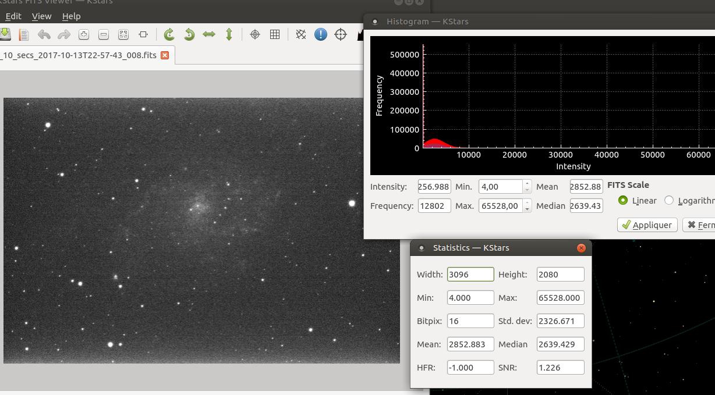The image size is (715, 395).
Task: Click the Height field showing 2080
Action: click(x=560, y=275)
